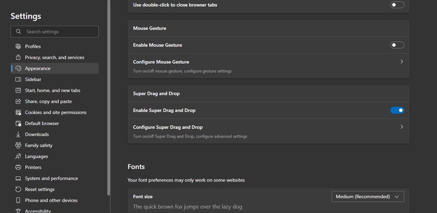Open Phone and other devices via its icon
This screenshot has width=437, height=213.
click(x=18, y=200)
